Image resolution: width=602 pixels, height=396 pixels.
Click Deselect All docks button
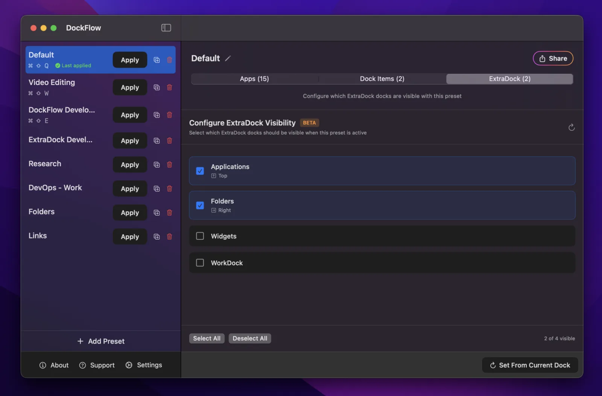click(x=250, y=339)
